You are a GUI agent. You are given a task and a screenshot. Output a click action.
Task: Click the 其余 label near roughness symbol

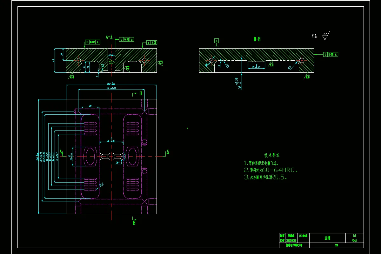[x=314, y=36]
